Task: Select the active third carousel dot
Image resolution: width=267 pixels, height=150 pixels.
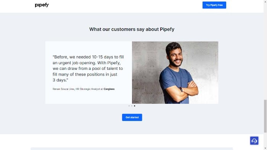Action: click(135, 106)
